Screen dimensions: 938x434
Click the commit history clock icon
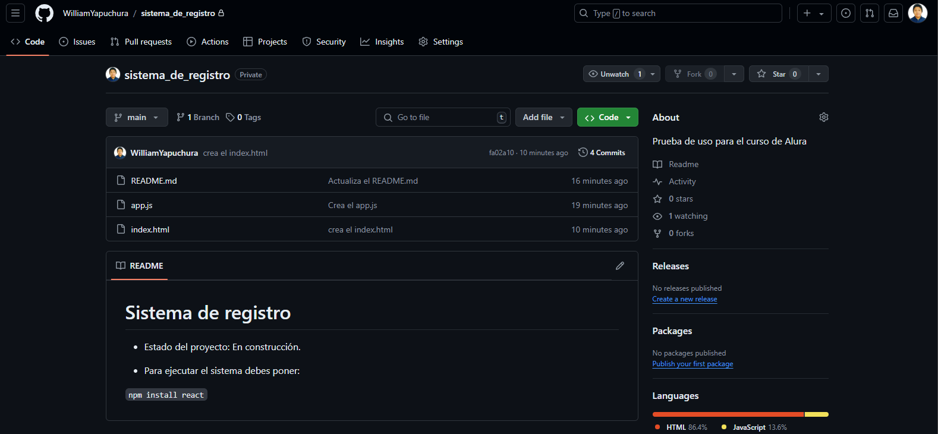(583, 152)
